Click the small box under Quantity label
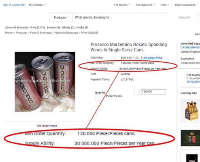 click(98, 98)
